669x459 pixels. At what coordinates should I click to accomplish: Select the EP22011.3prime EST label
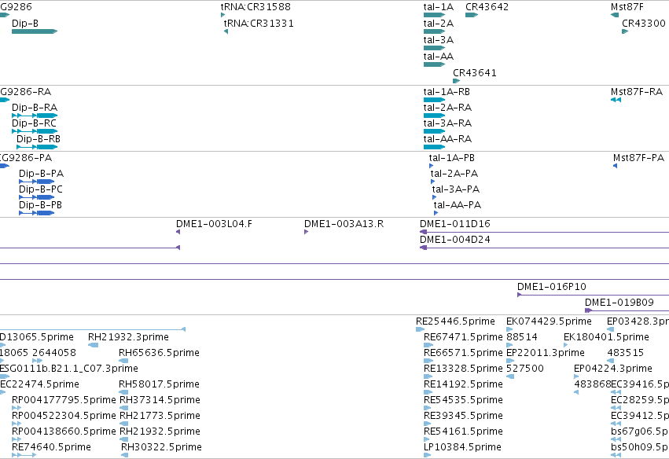click(546, 353)
